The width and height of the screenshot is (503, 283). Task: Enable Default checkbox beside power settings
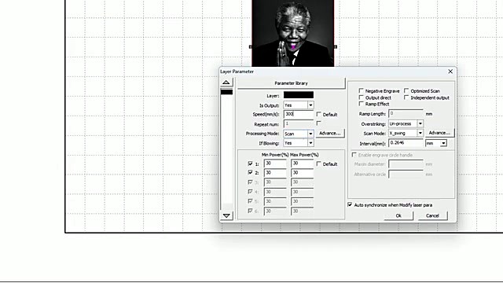click(x=318, y=164)
